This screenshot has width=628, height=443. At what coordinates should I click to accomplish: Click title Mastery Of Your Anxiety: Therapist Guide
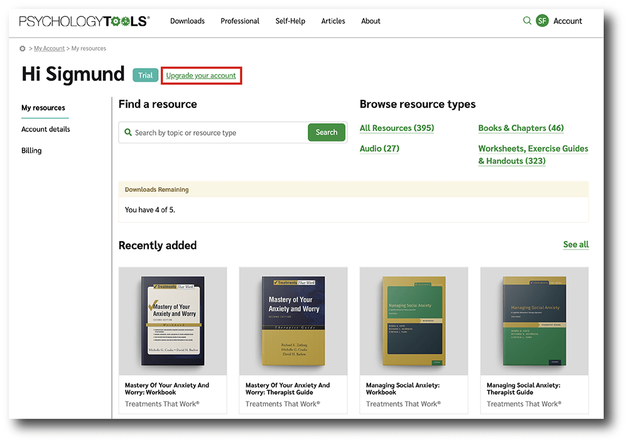[288, 389]
